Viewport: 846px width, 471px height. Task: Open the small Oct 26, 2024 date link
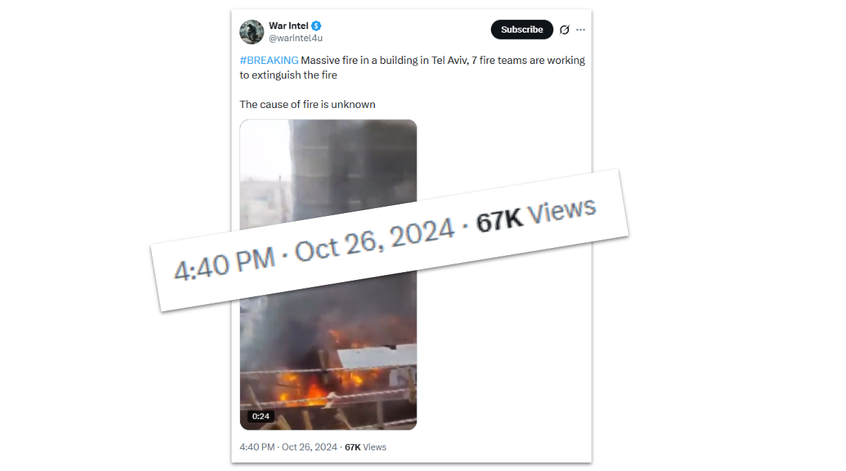[x=310, y=448]
